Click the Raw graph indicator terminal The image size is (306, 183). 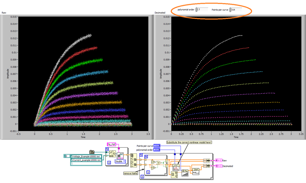219,160
